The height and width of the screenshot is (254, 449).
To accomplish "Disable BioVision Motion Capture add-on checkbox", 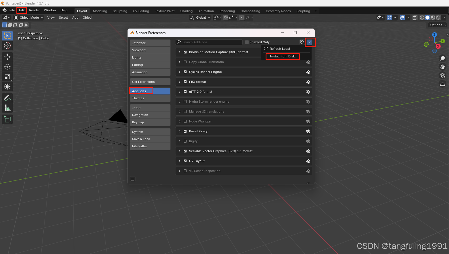I will (185, 52).
